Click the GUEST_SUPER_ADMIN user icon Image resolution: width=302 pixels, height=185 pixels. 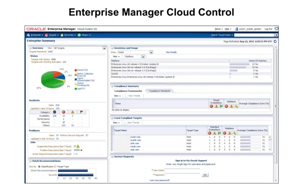[236, 29]
